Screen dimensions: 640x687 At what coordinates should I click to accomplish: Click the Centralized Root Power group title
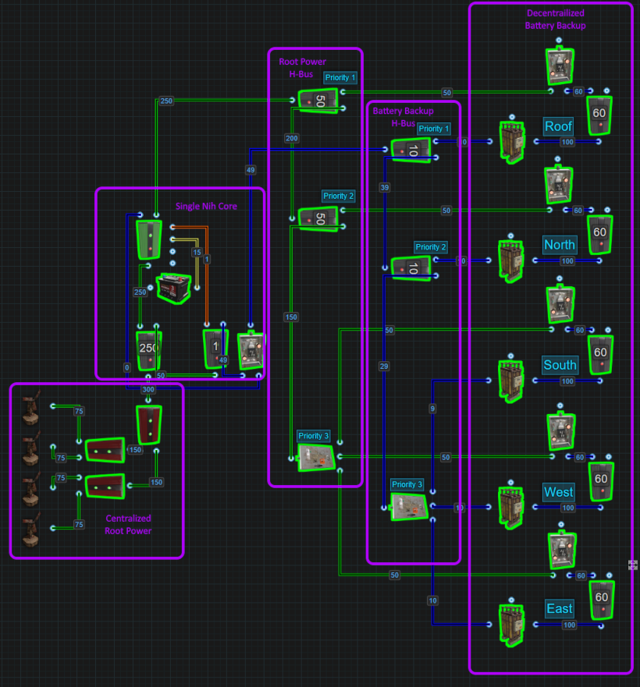click(128, 525)
